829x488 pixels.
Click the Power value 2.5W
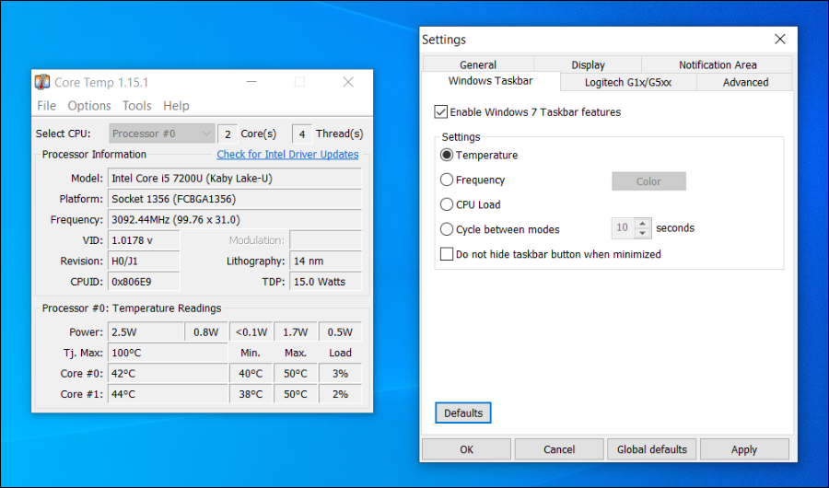146,332
